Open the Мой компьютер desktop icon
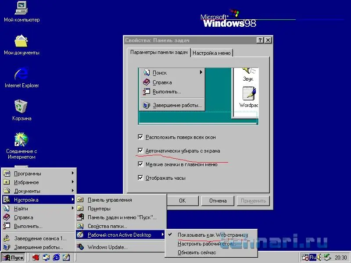Screen dimensions: 351x263 tap(21, 12)
